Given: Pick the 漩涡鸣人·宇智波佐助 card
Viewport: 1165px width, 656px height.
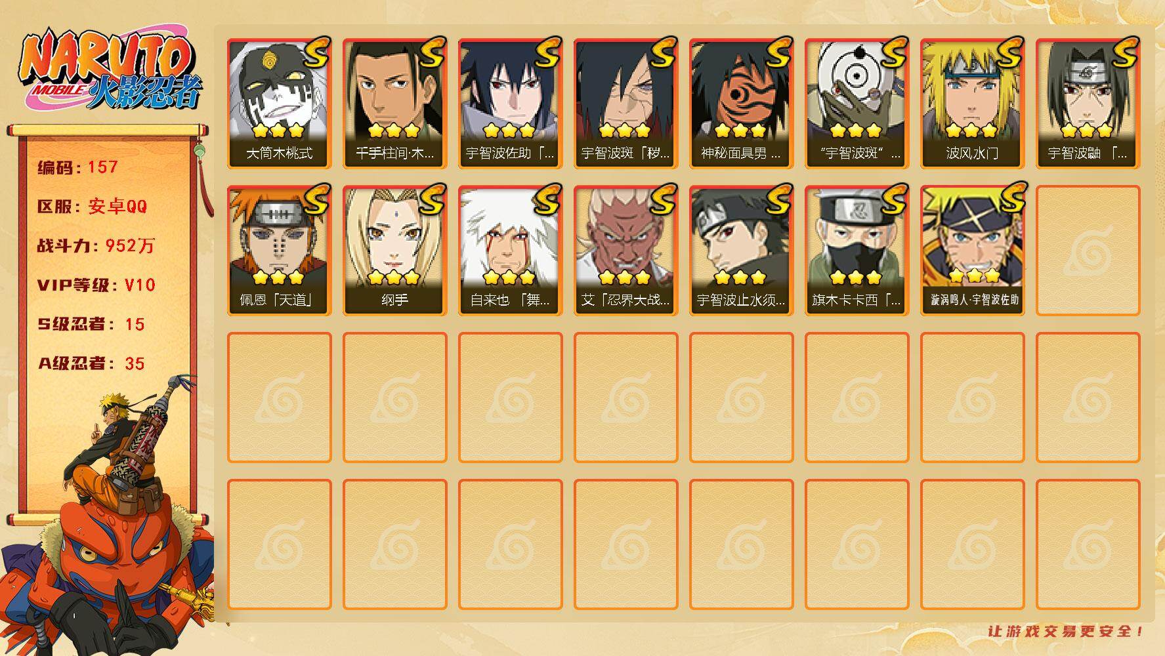Looking at the screenshot, I should click(972, 250).
